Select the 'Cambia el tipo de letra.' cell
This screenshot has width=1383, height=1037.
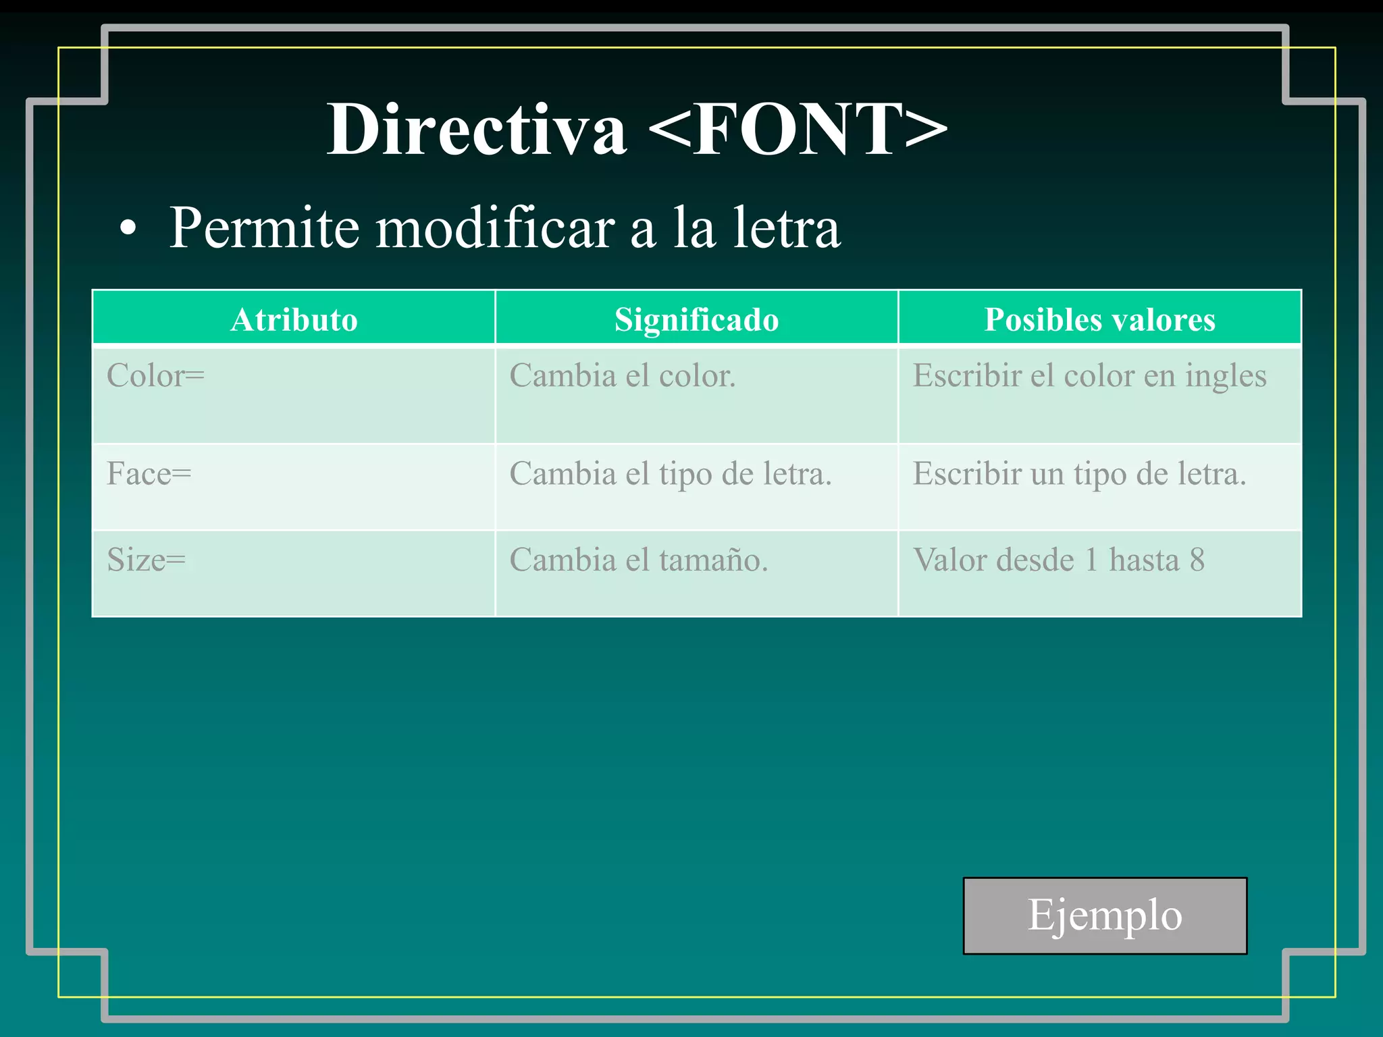point(696,487)
